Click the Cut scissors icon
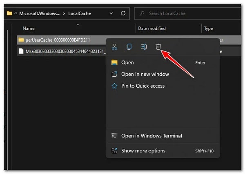Viewport: 245px width, 174px height. (x=114, y=47)
